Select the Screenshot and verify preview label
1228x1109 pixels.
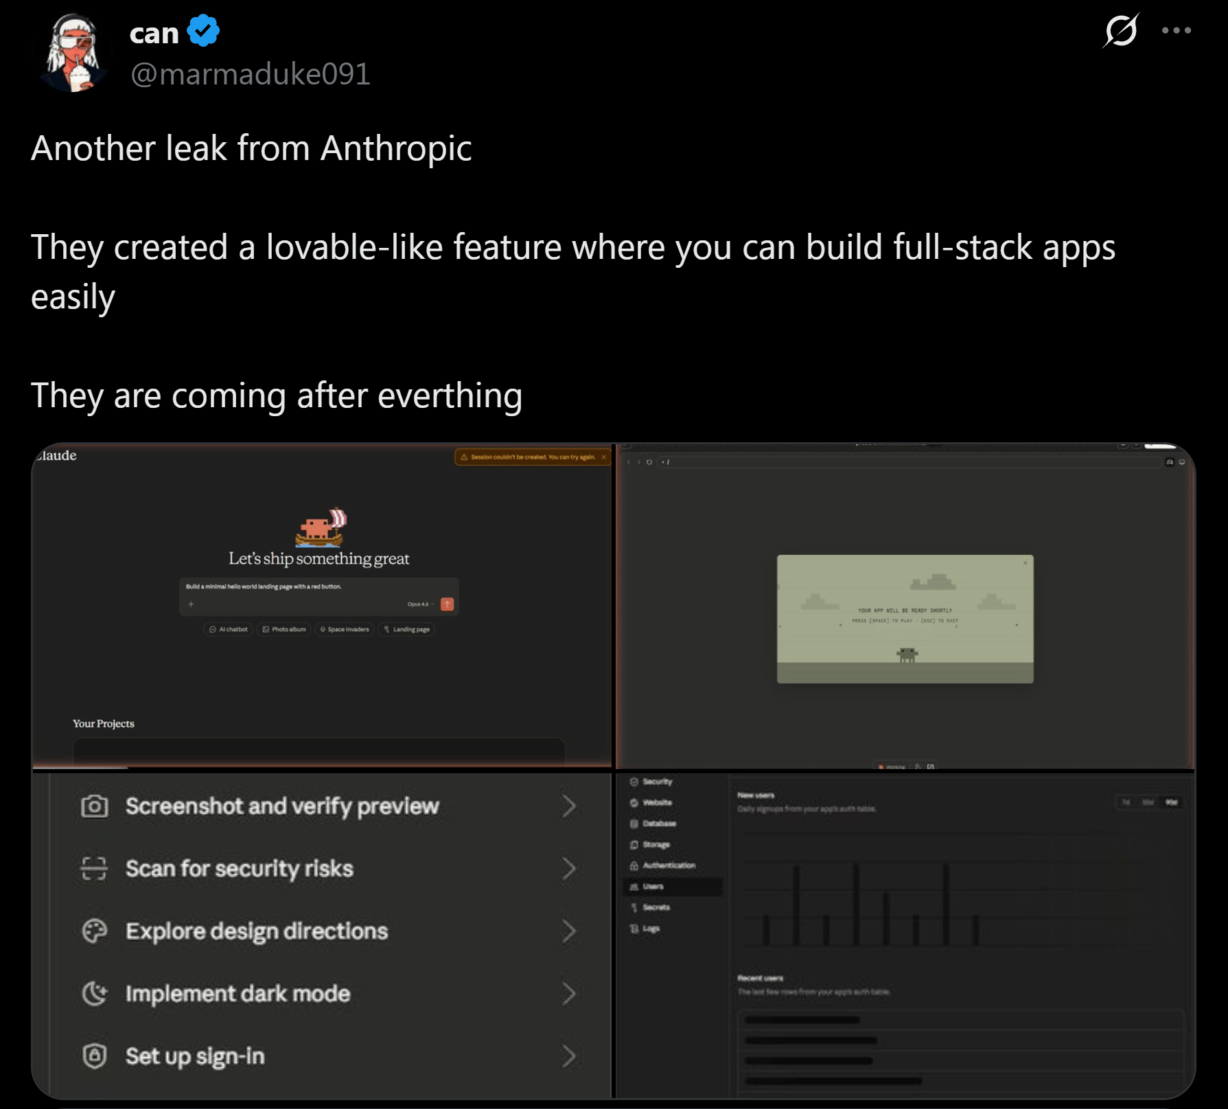pos(282,806)
